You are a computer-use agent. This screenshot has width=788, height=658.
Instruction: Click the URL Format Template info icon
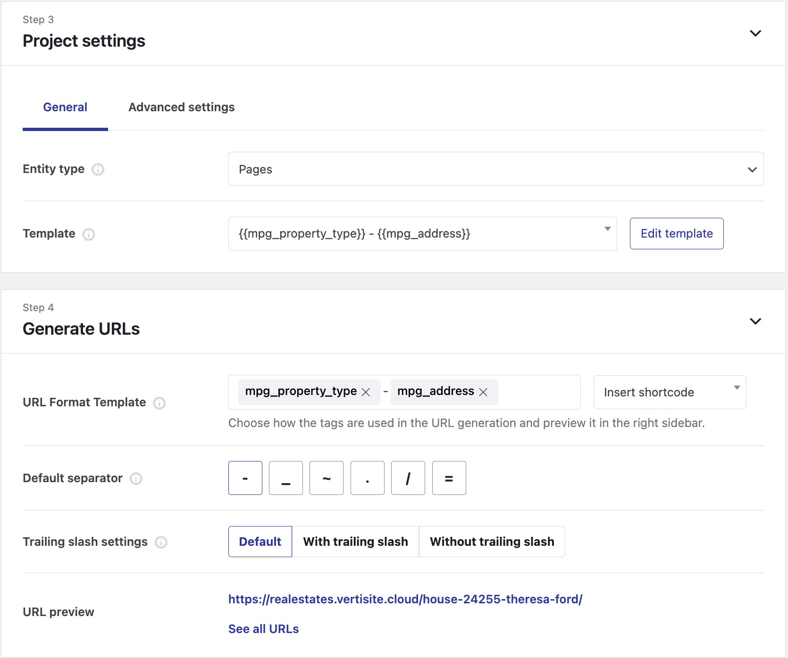pyautogui.click(x=159, y=403)
